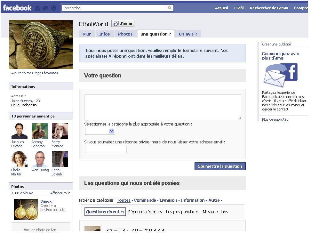311x234 pixels.
Task: Open Rechercher des amis link
Action: (x=268, y=8)
